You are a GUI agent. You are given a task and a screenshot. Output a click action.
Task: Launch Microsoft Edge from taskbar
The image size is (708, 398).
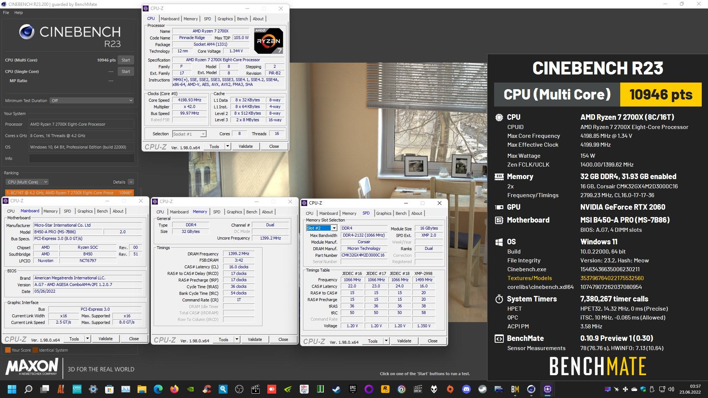pos(158,389)
